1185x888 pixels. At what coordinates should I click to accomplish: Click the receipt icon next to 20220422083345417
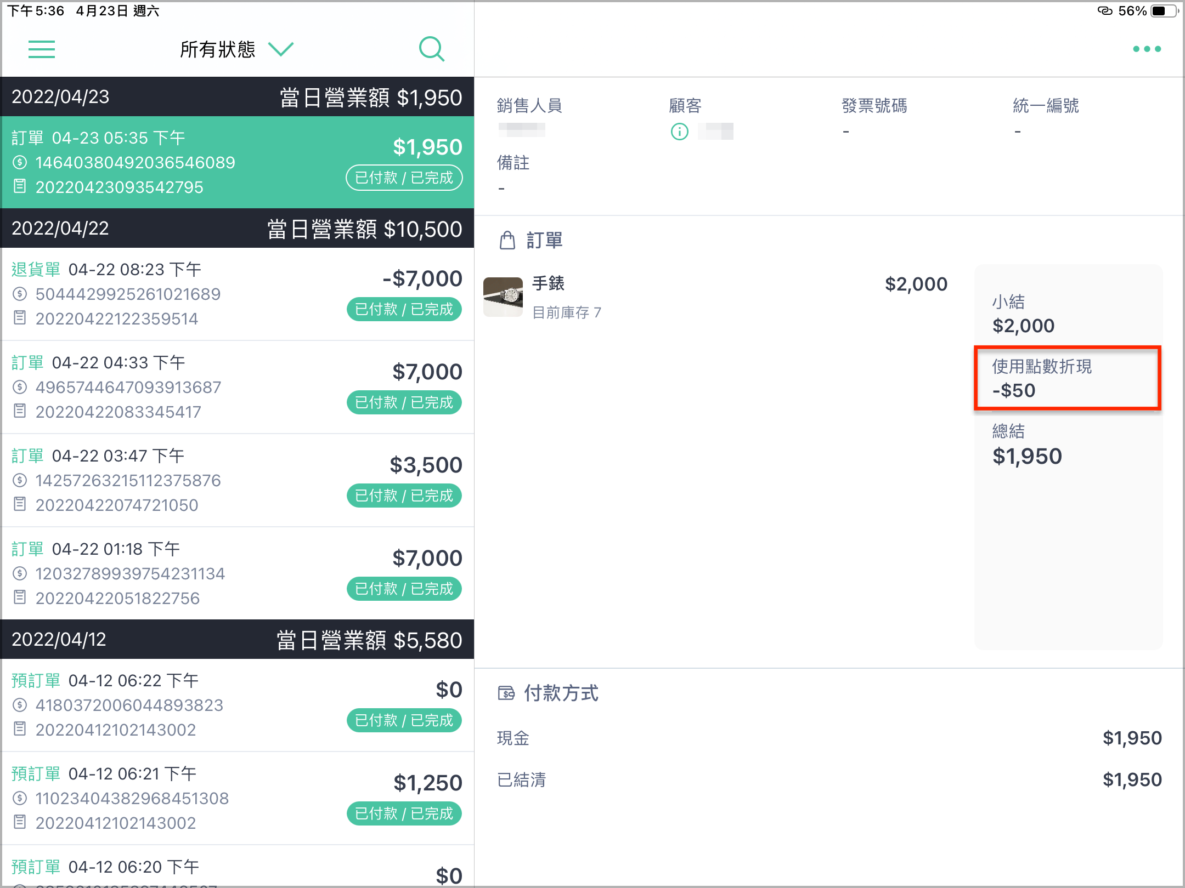tap(20, 411)
